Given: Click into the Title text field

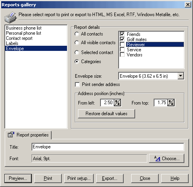Looking at the screenshot, I should 108,147.
